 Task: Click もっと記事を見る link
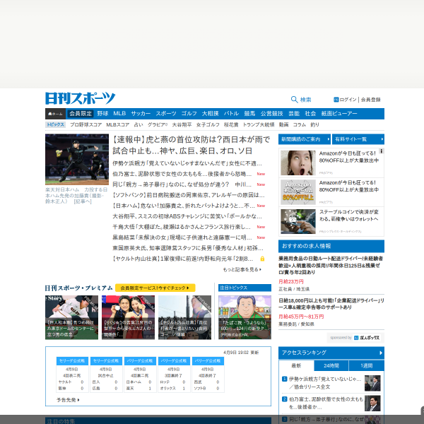tap(242, 270)
